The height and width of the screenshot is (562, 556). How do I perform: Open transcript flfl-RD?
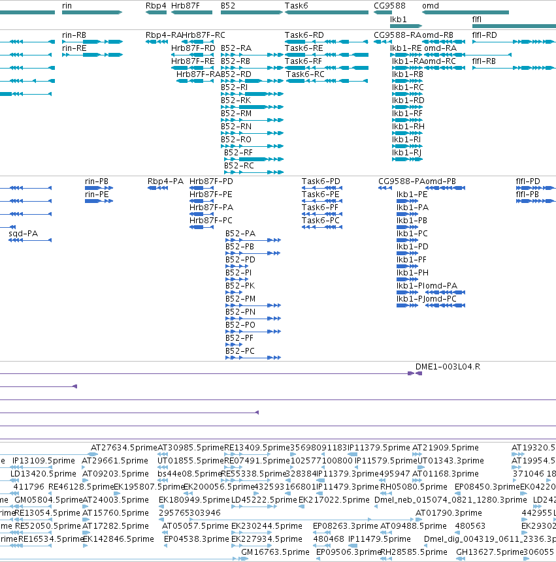pyautogui.click(x=485, y=35)
